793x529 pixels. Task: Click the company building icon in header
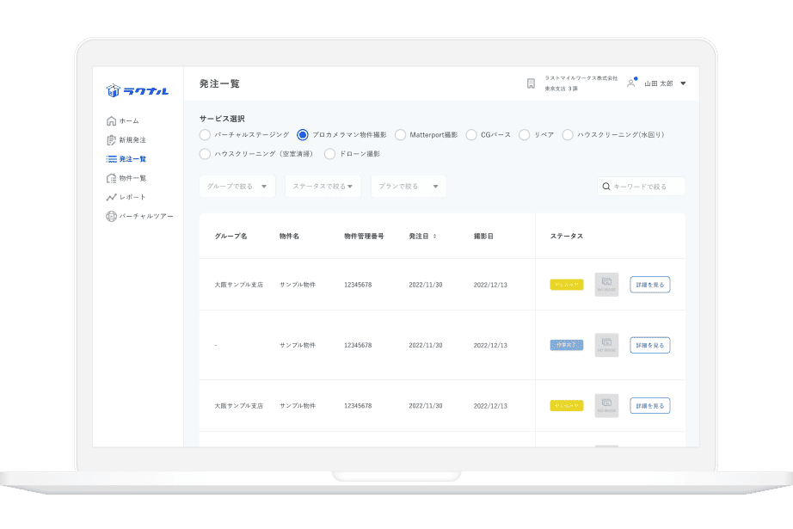pyautogui.click(x=531, y=83)
